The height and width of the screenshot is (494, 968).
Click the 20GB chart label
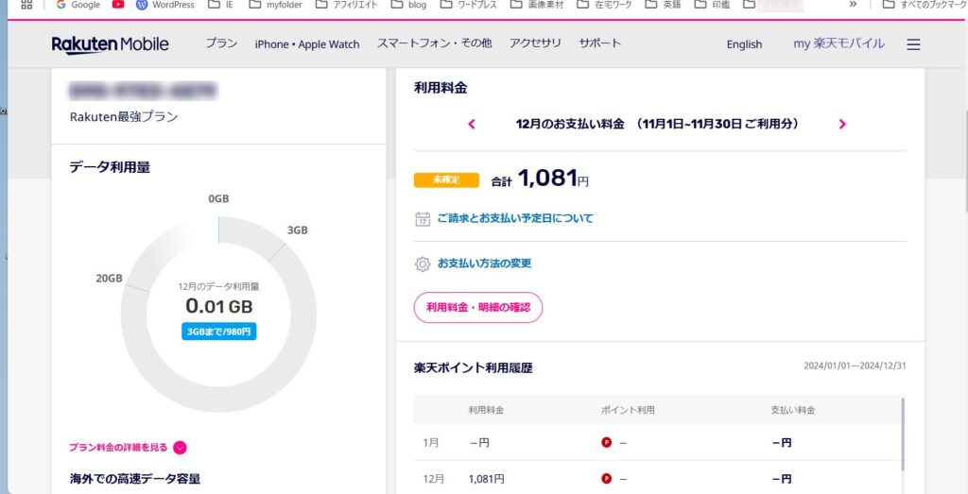110,278
